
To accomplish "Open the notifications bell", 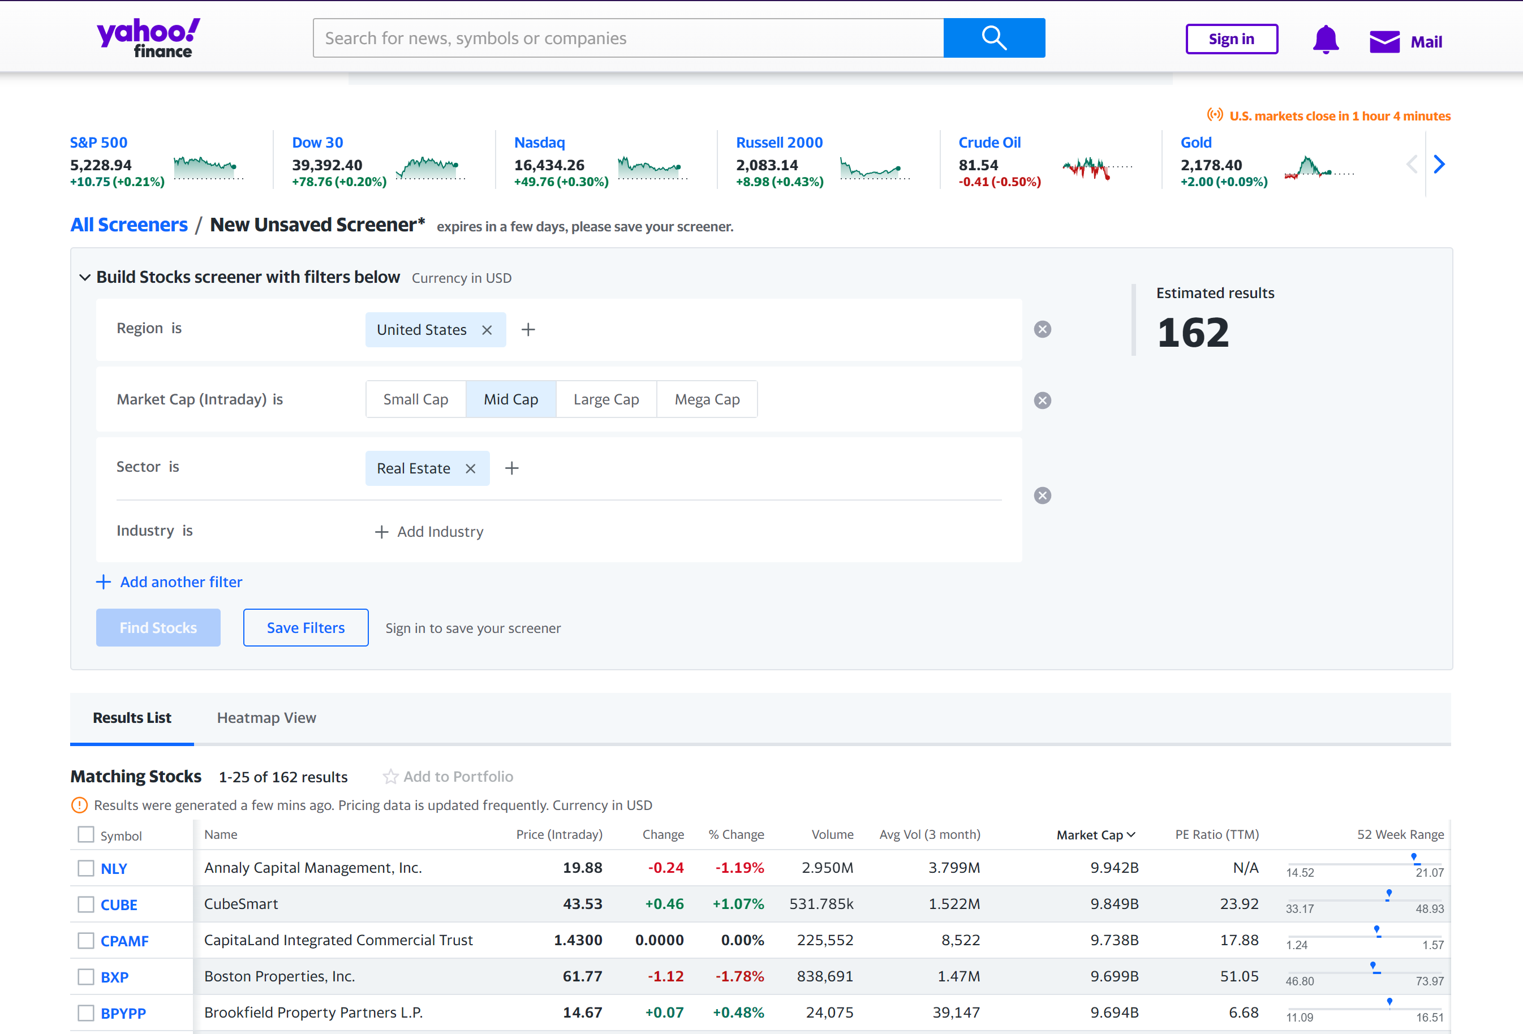I will pos(1325,40).
